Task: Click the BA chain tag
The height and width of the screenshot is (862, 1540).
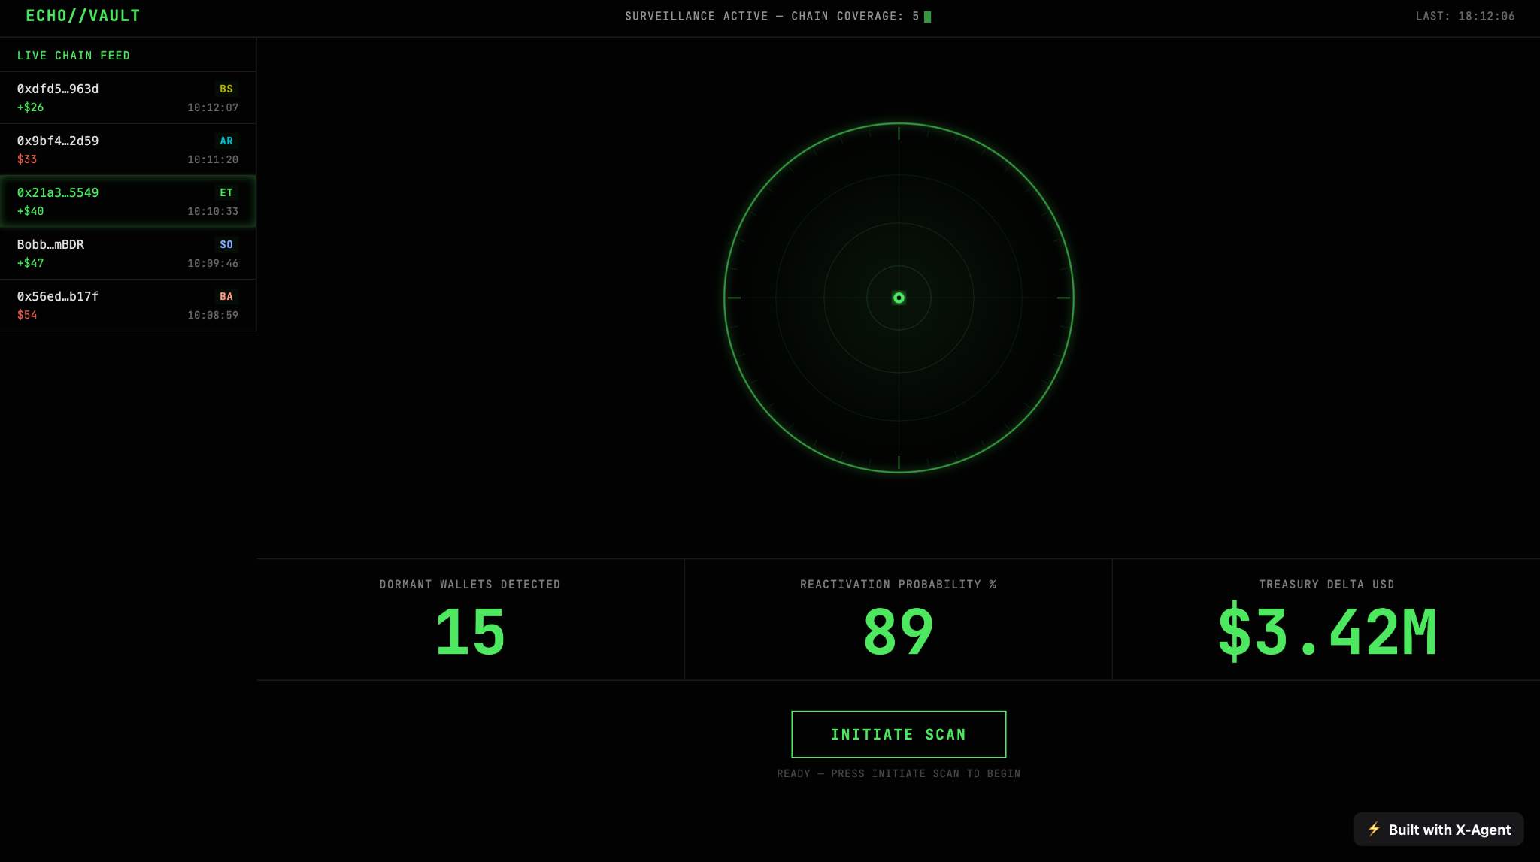Action: tap(226, 296)
